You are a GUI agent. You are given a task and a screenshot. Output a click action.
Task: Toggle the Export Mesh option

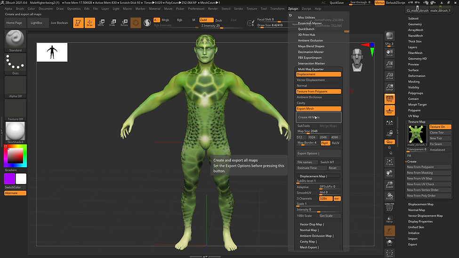[x=319, y=109]
